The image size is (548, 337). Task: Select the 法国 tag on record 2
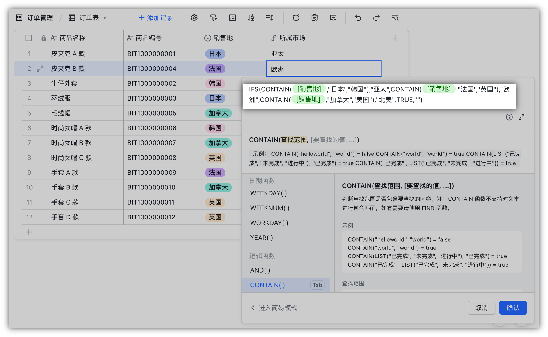215,68
